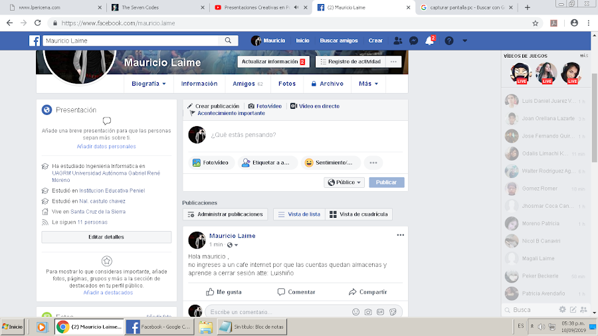Click Administrar publicaciones
Image resolution: width=598 pixels, height=336 pixels.
pos(225,214)
